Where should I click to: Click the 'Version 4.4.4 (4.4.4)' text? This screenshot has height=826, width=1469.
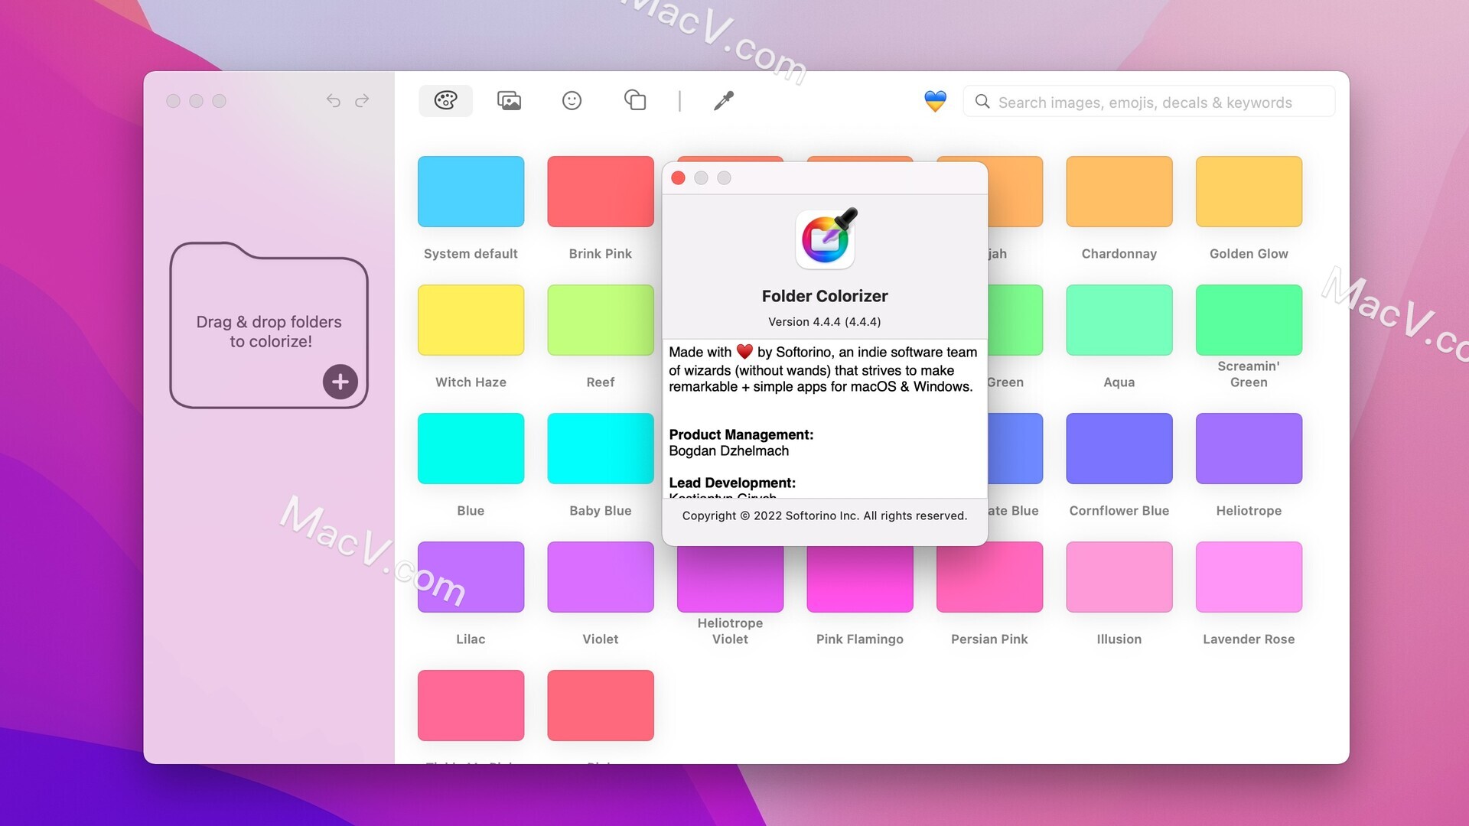pyautogui.click(x=825, y=322)
